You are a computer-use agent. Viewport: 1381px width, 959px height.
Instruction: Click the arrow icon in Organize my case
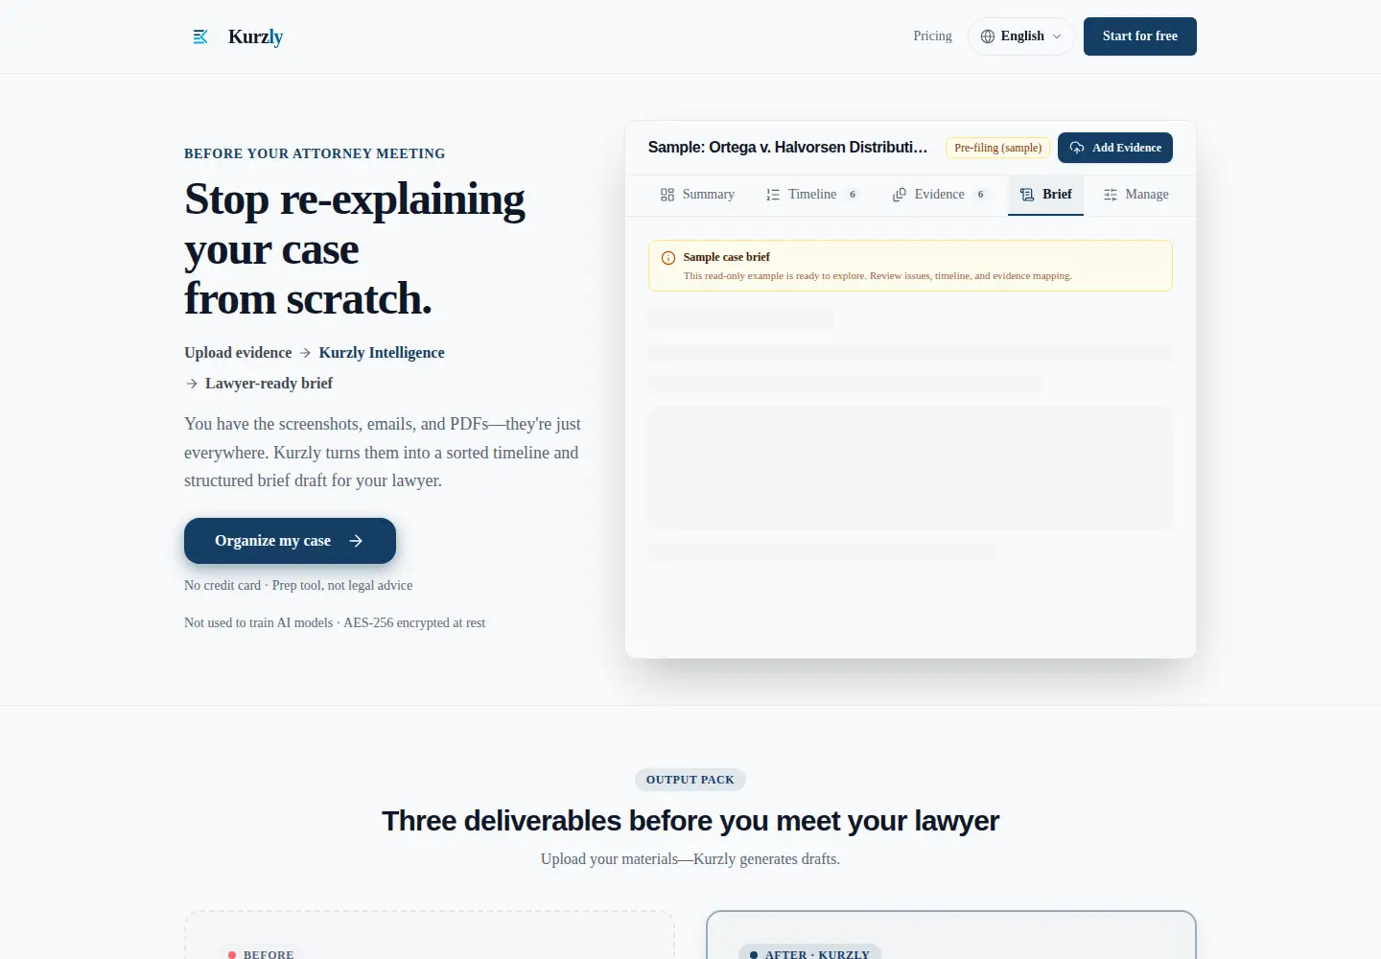[356, 541]
